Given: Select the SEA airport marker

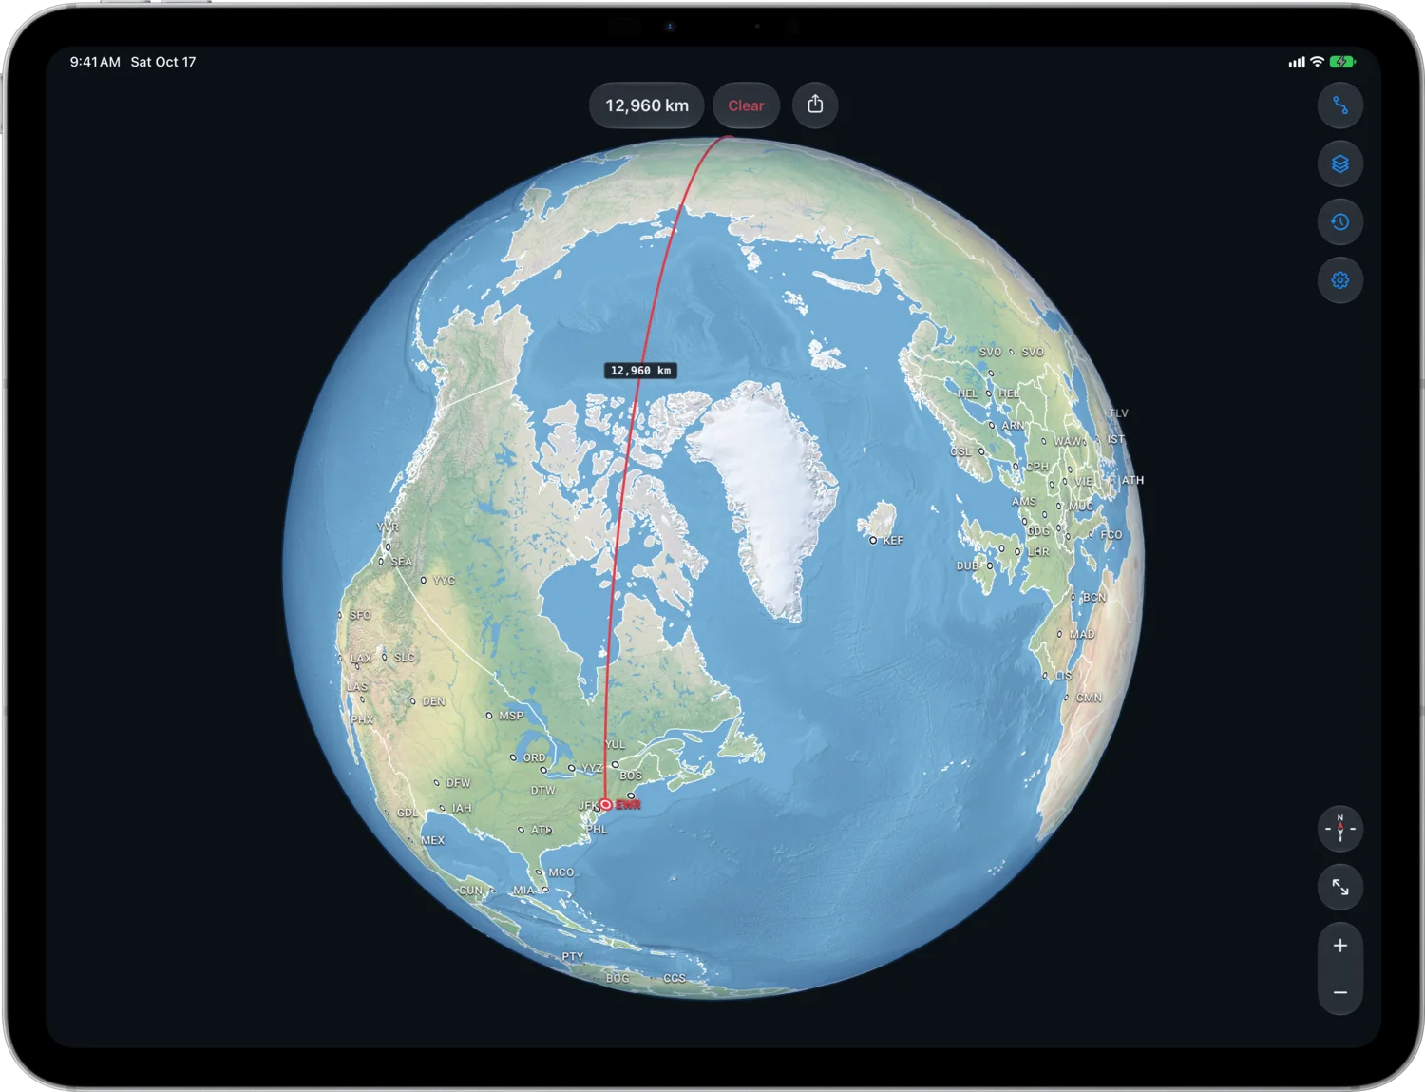Looking at the screenshot, I should [x=381, y=562].
